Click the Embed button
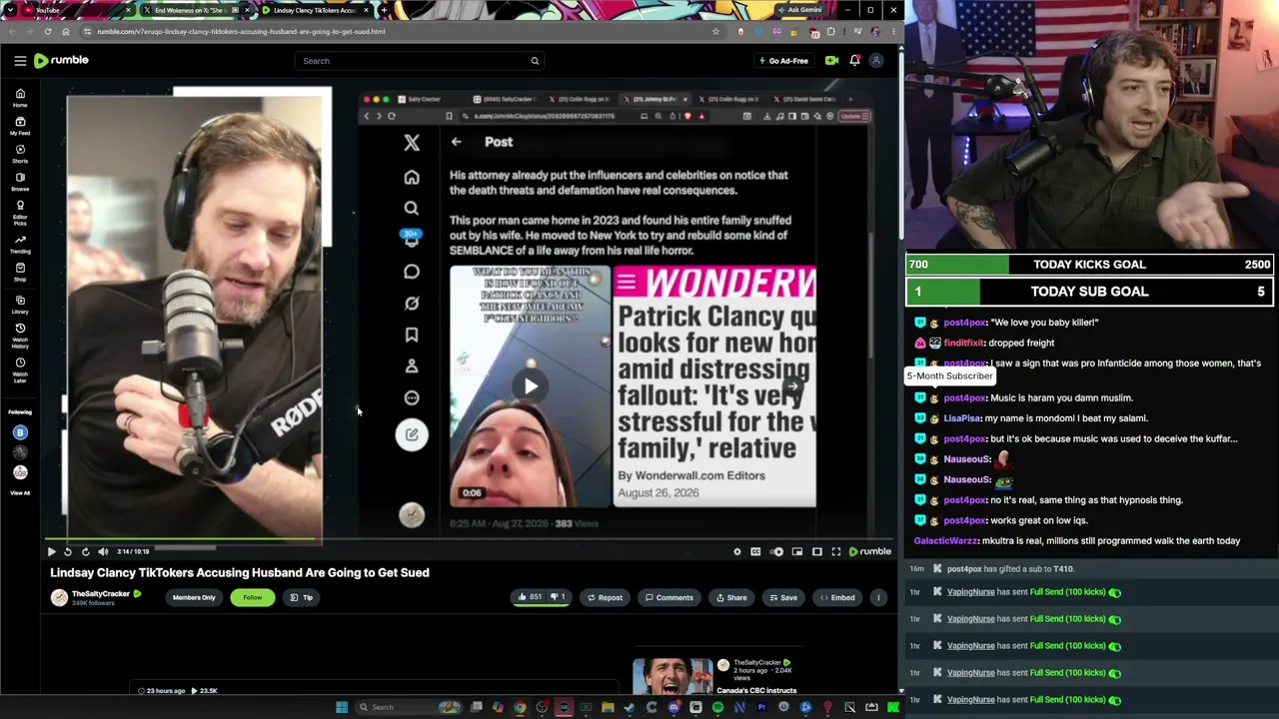1279x719 pixels. [837, 597]
